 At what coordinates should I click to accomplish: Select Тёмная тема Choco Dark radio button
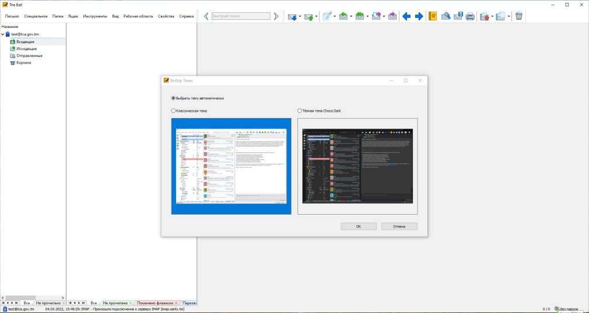click(299, 111)
